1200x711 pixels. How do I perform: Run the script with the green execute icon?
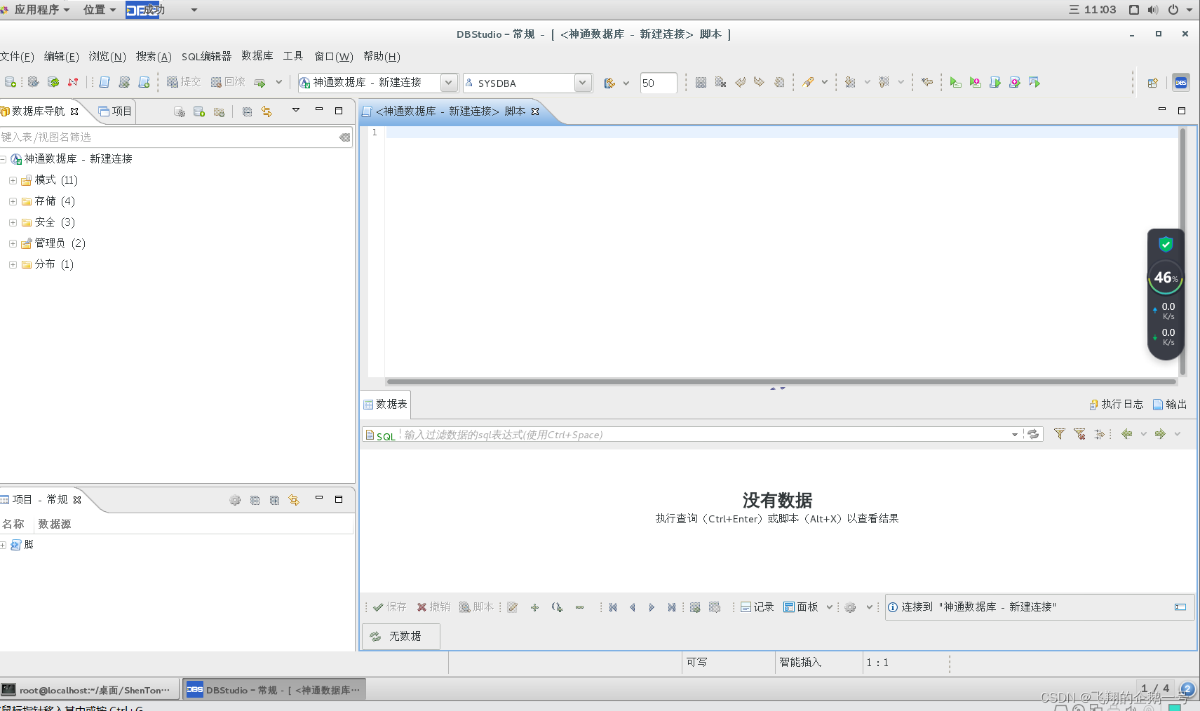tap(955, 82)
